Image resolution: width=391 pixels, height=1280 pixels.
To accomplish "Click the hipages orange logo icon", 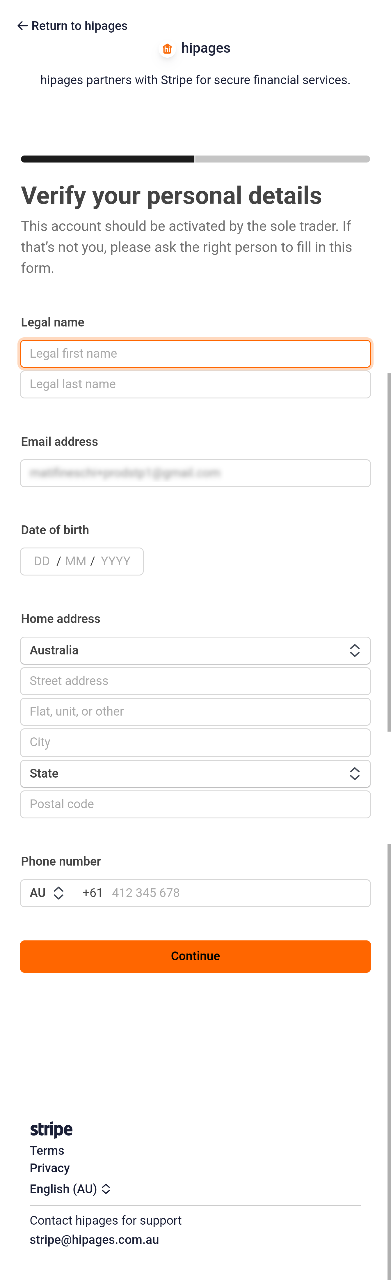I will [167, 49].
